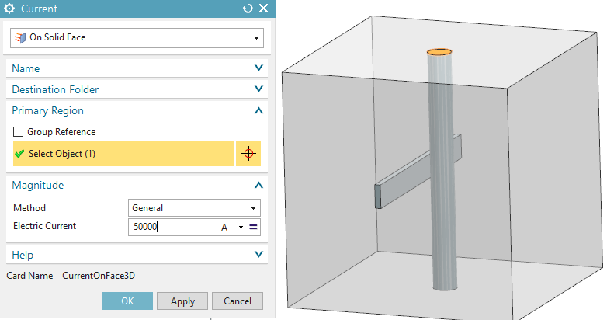Click the Electric Current value field
This screenshot has width=607, height=320.
171,227
